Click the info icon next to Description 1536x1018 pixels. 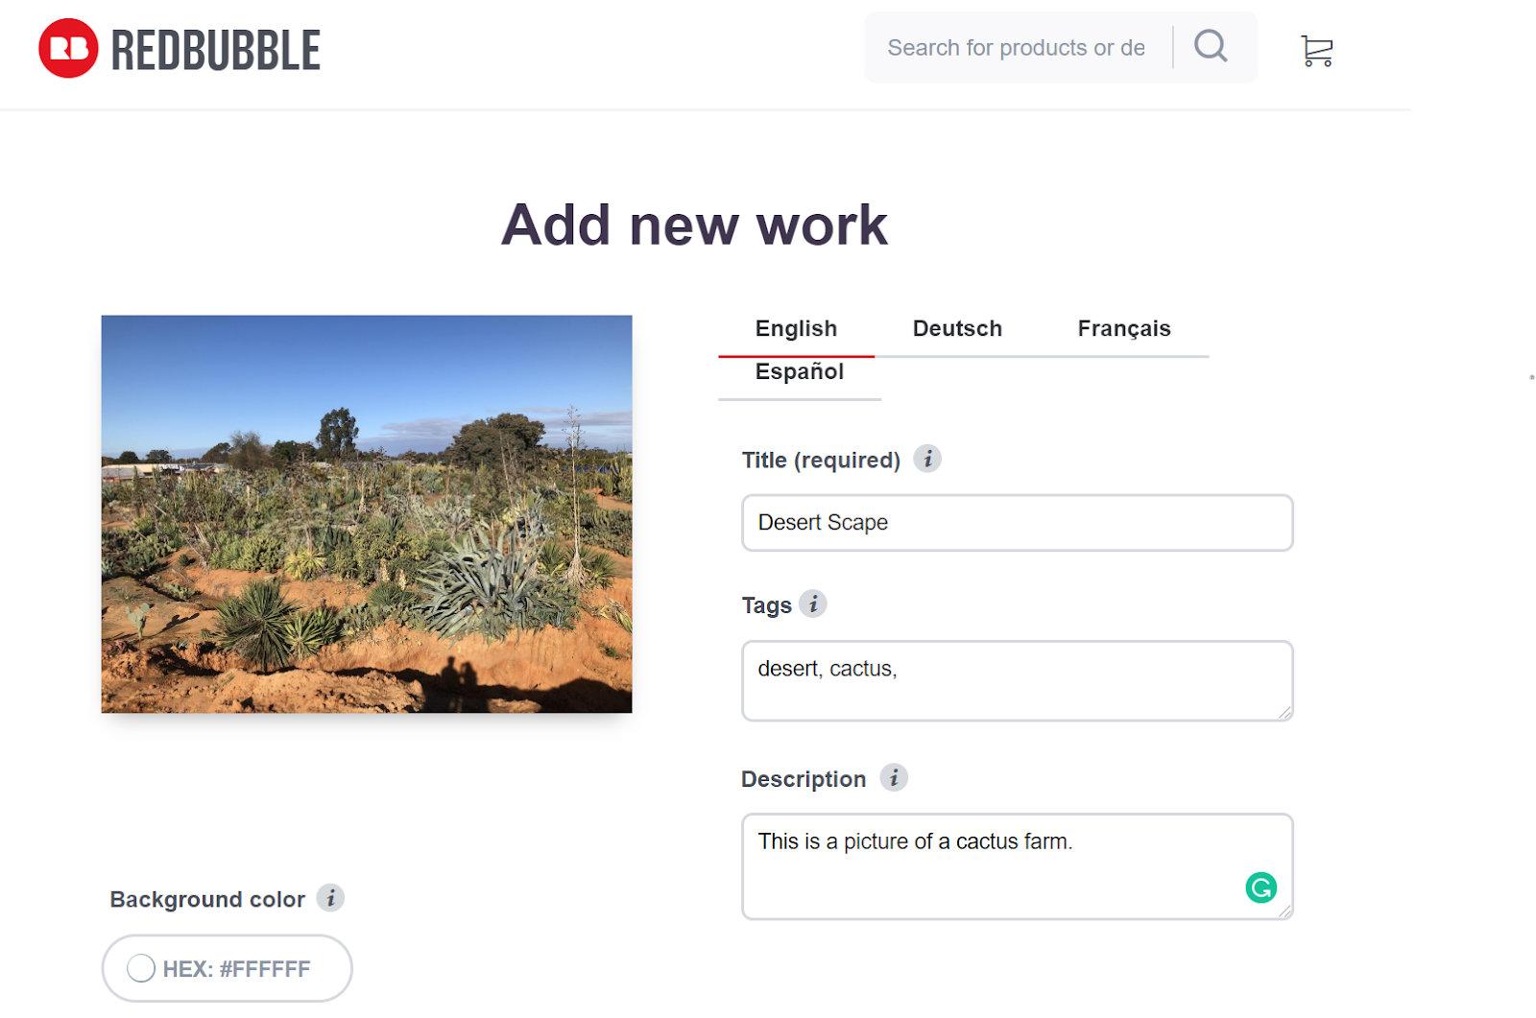point(894,778)
